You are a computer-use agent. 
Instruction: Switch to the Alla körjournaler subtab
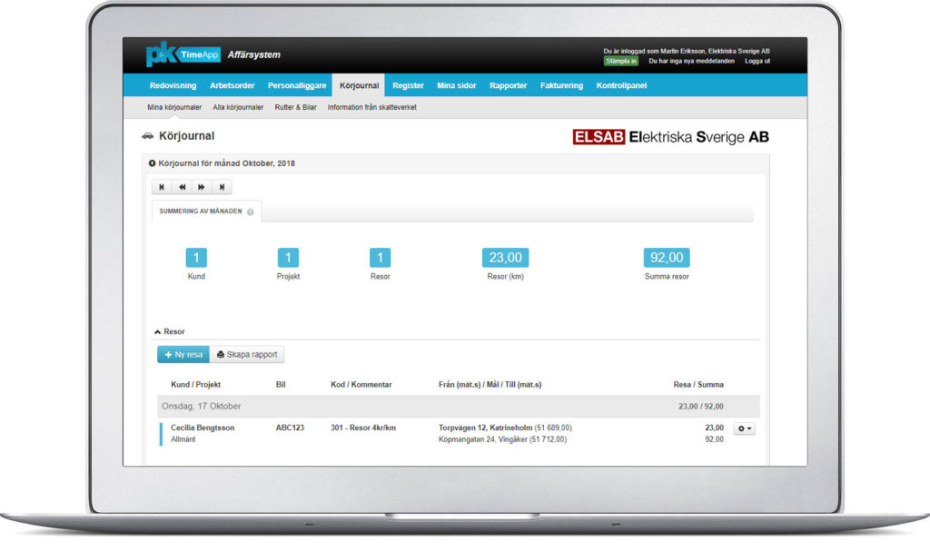pyautogui.click(x=238, y=107)
